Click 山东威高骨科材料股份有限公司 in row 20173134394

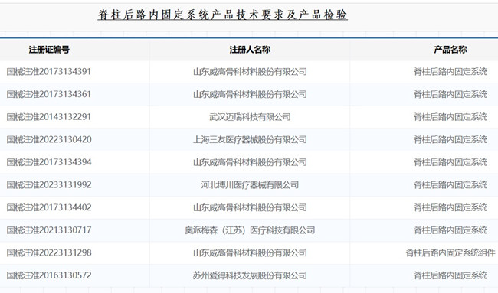[x=250, y=162]
